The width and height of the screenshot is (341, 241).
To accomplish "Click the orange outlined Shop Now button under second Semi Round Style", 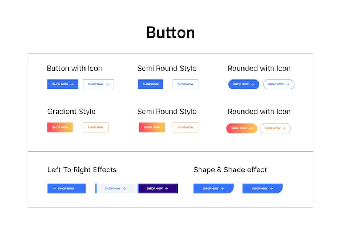I will [x=185, y=127].
